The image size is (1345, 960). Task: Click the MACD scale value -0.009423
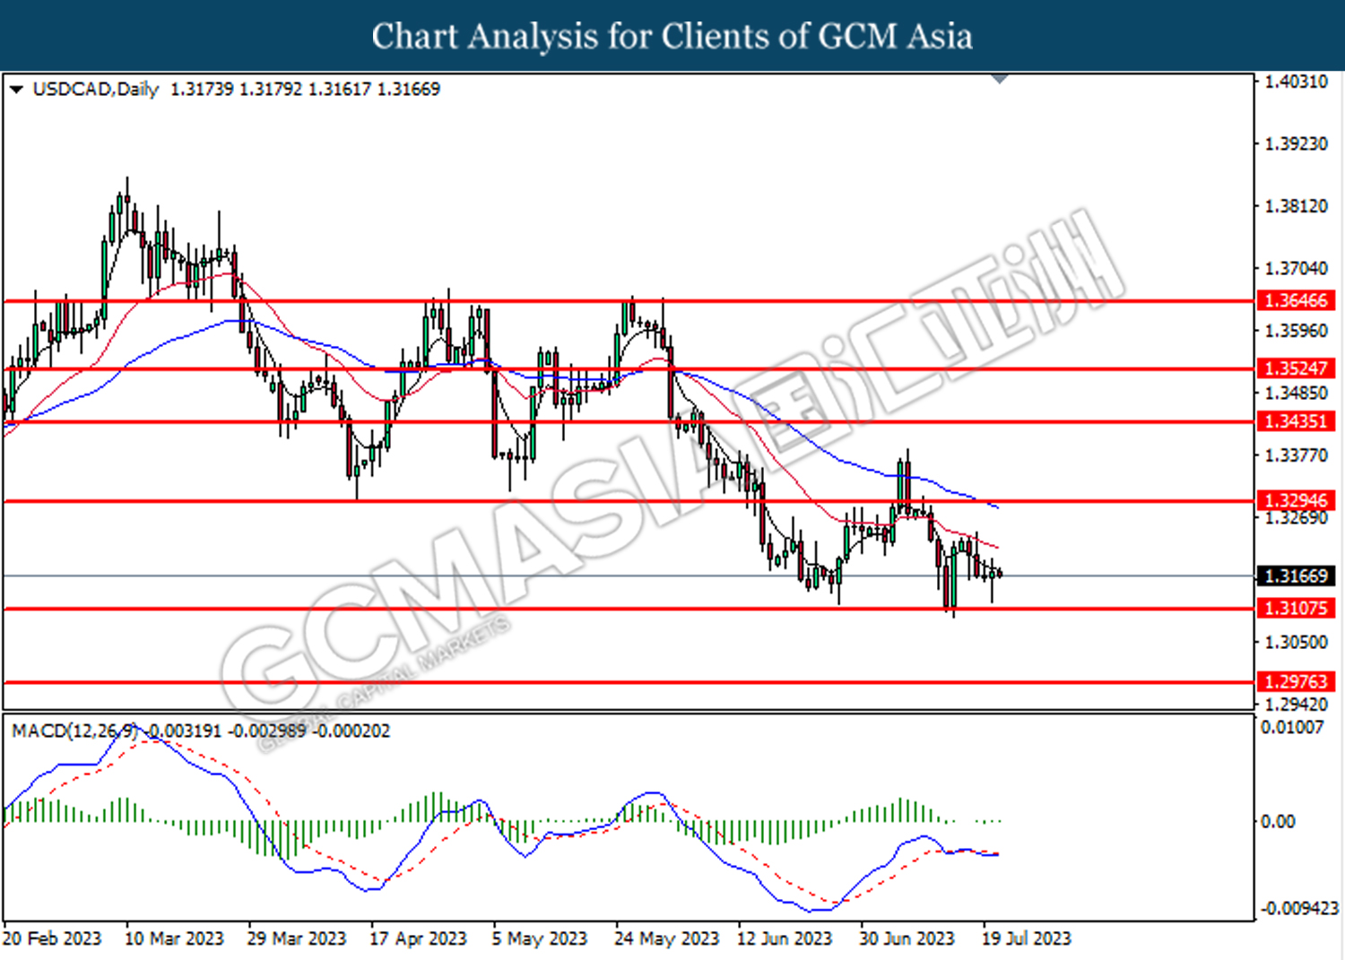[1299, 908]
